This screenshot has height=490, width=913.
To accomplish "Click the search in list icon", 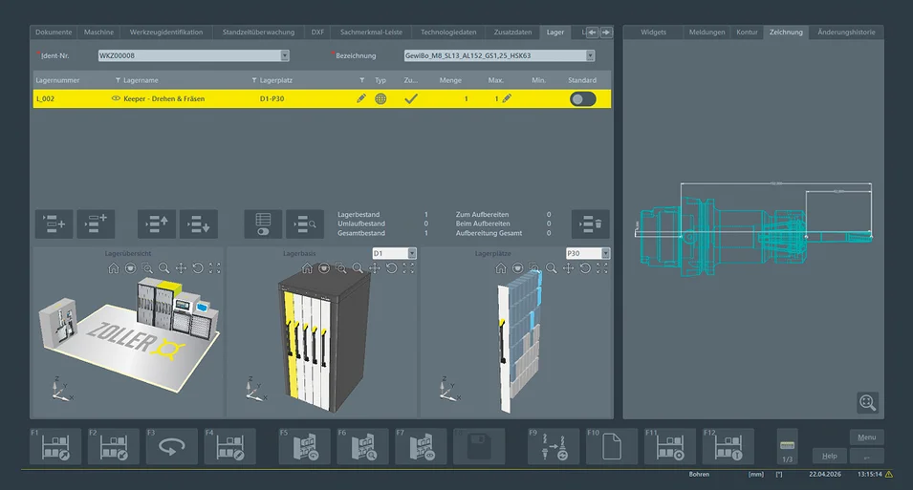I will tap(305, 224).
